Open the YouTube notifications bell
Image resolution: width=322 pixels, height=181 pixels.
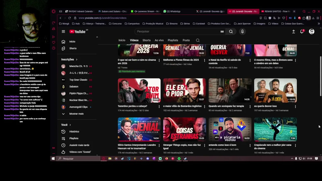coord(302,31)
